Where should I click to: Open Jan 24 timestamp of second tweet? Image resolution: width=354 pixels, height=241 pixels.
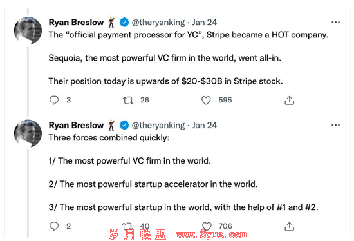[x=204, y=125]
